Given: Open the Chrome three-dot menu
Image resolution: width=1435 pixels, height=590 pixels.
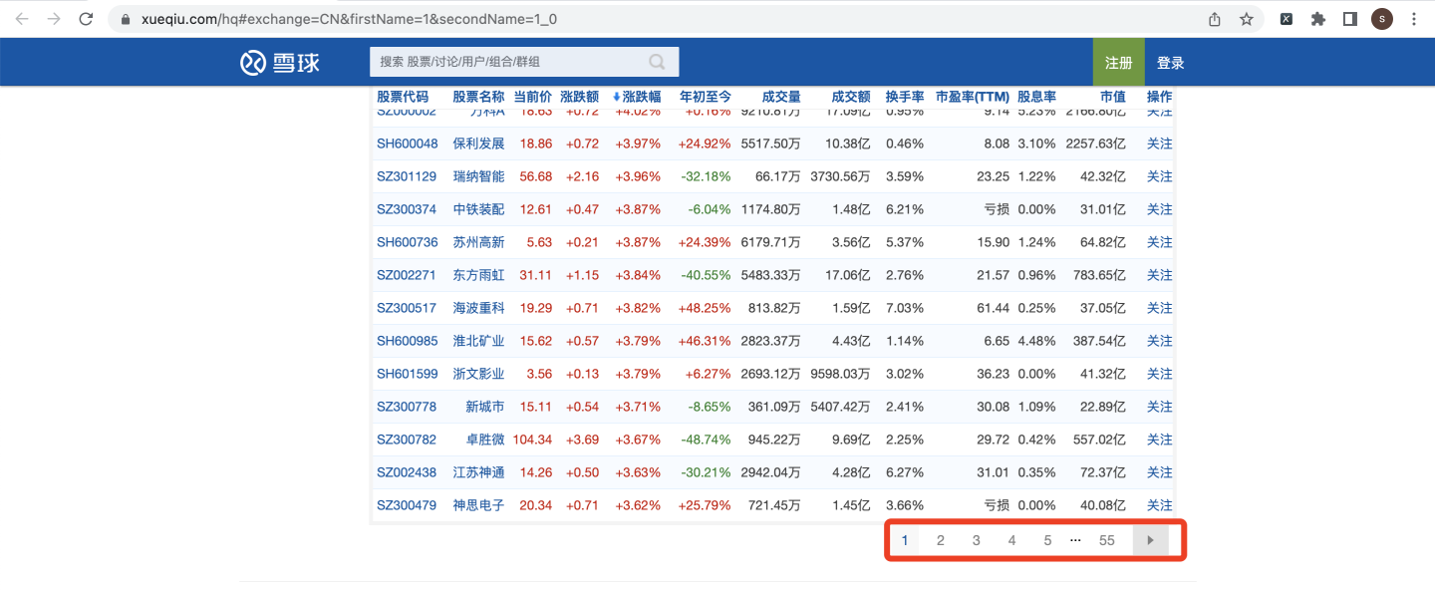Looking at the screenshot, I should (x=1414, y=19).
